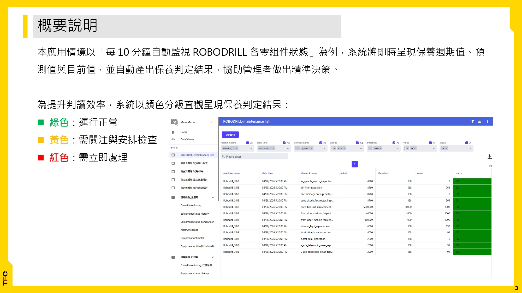Sort by the threshold column header

point(383,173)
